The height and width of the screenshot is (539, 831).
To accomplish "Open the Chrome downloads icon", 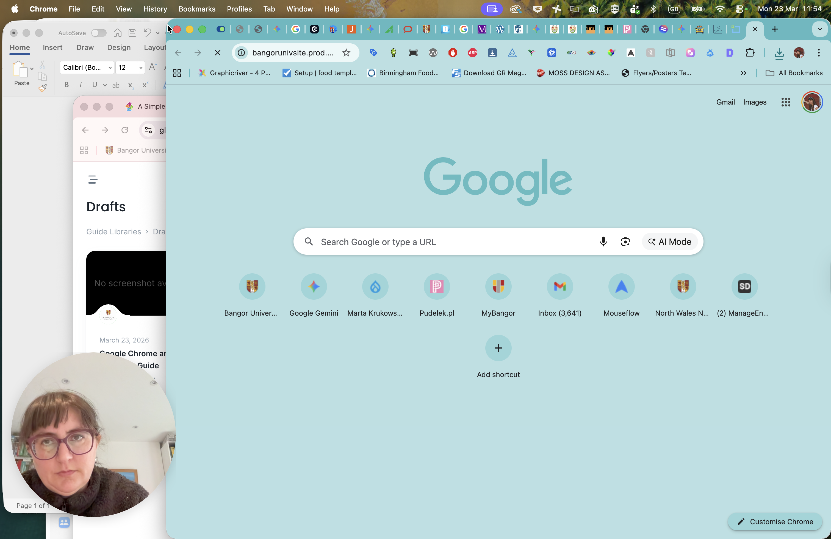I will [779, 53].
